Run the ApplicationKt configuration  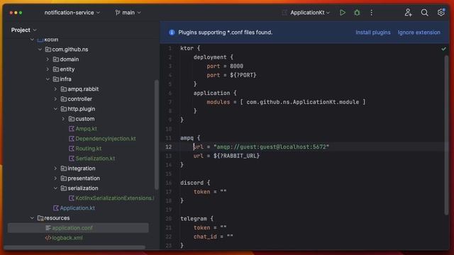point(342,13)
